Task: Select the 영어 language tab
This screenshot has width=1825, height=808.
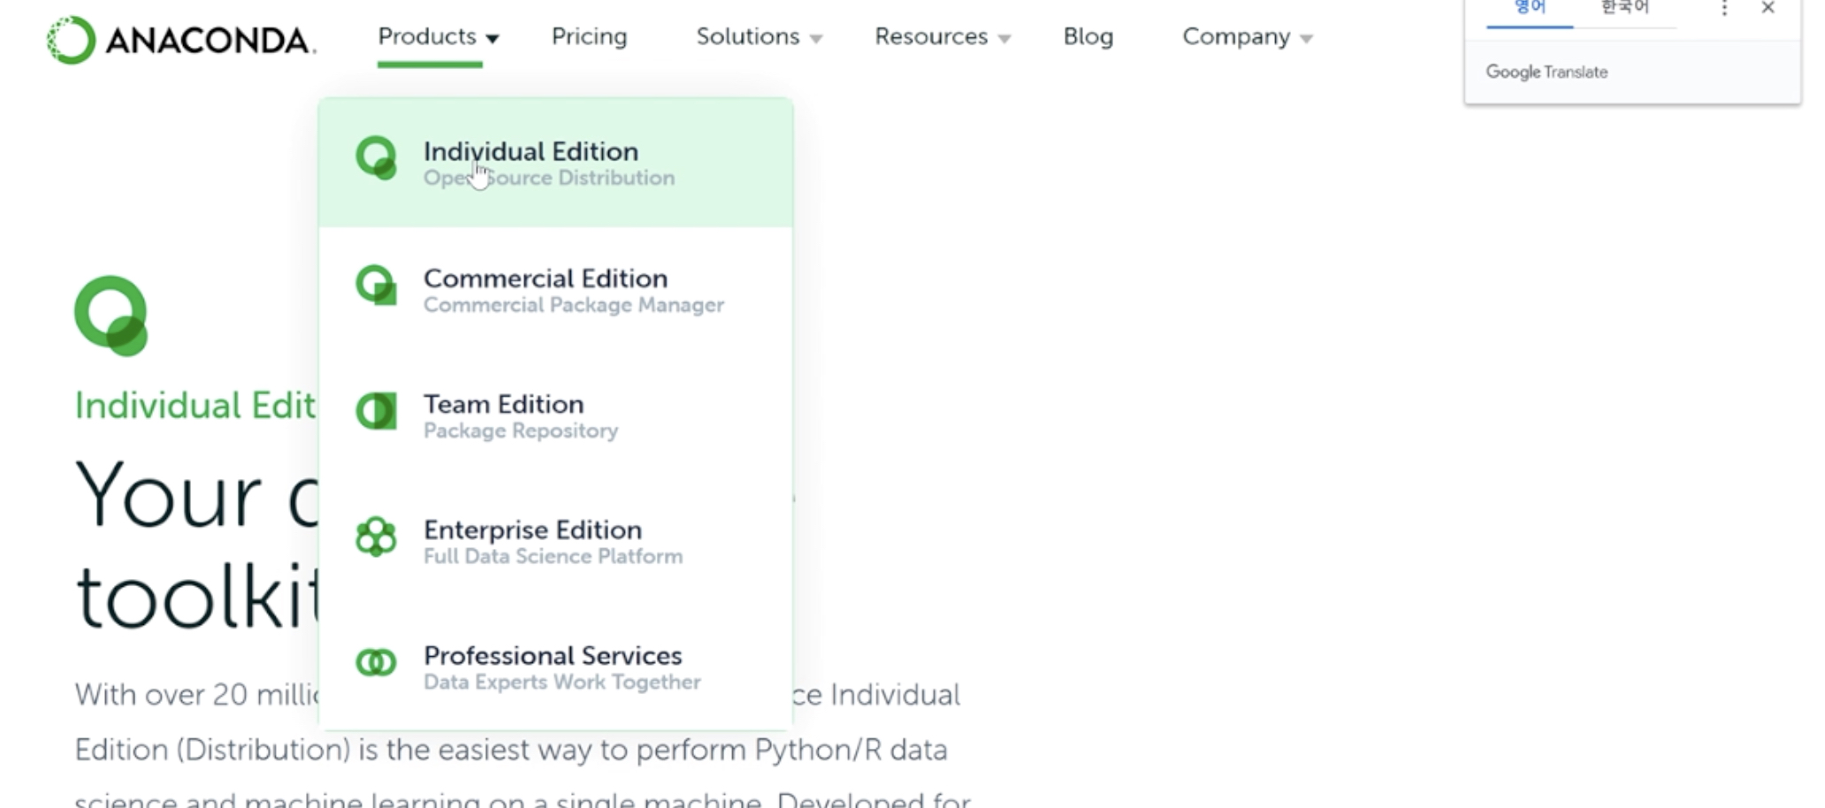Action: [x=1530, y=9]
